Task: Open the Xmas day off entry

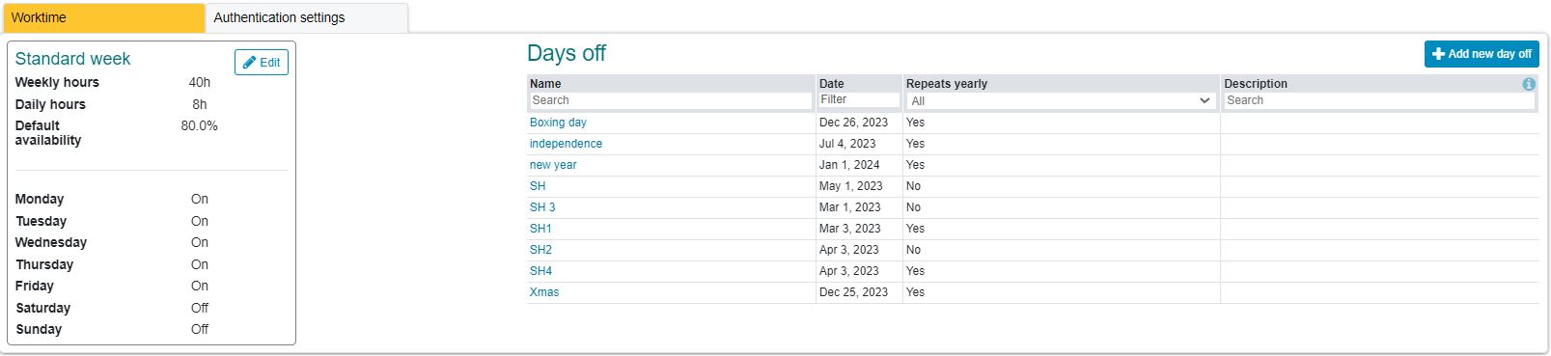Action: (544, 292)
